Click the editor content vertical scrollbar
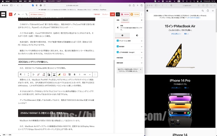This screenshot has width=217, height=136. [114, 74]
